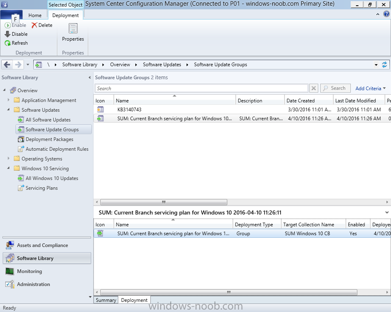This screenshot has width=391, height=312.
Task: Select the KB3140743 row name
Action: pos(129,109)
